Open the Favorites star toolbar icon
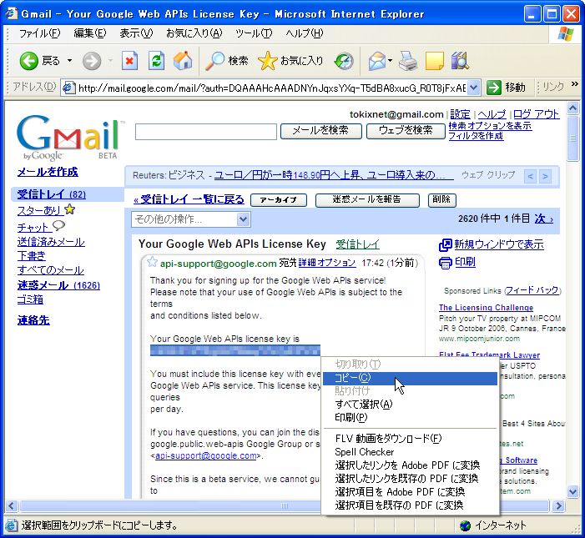585x538 pixels. click(268, 61)
